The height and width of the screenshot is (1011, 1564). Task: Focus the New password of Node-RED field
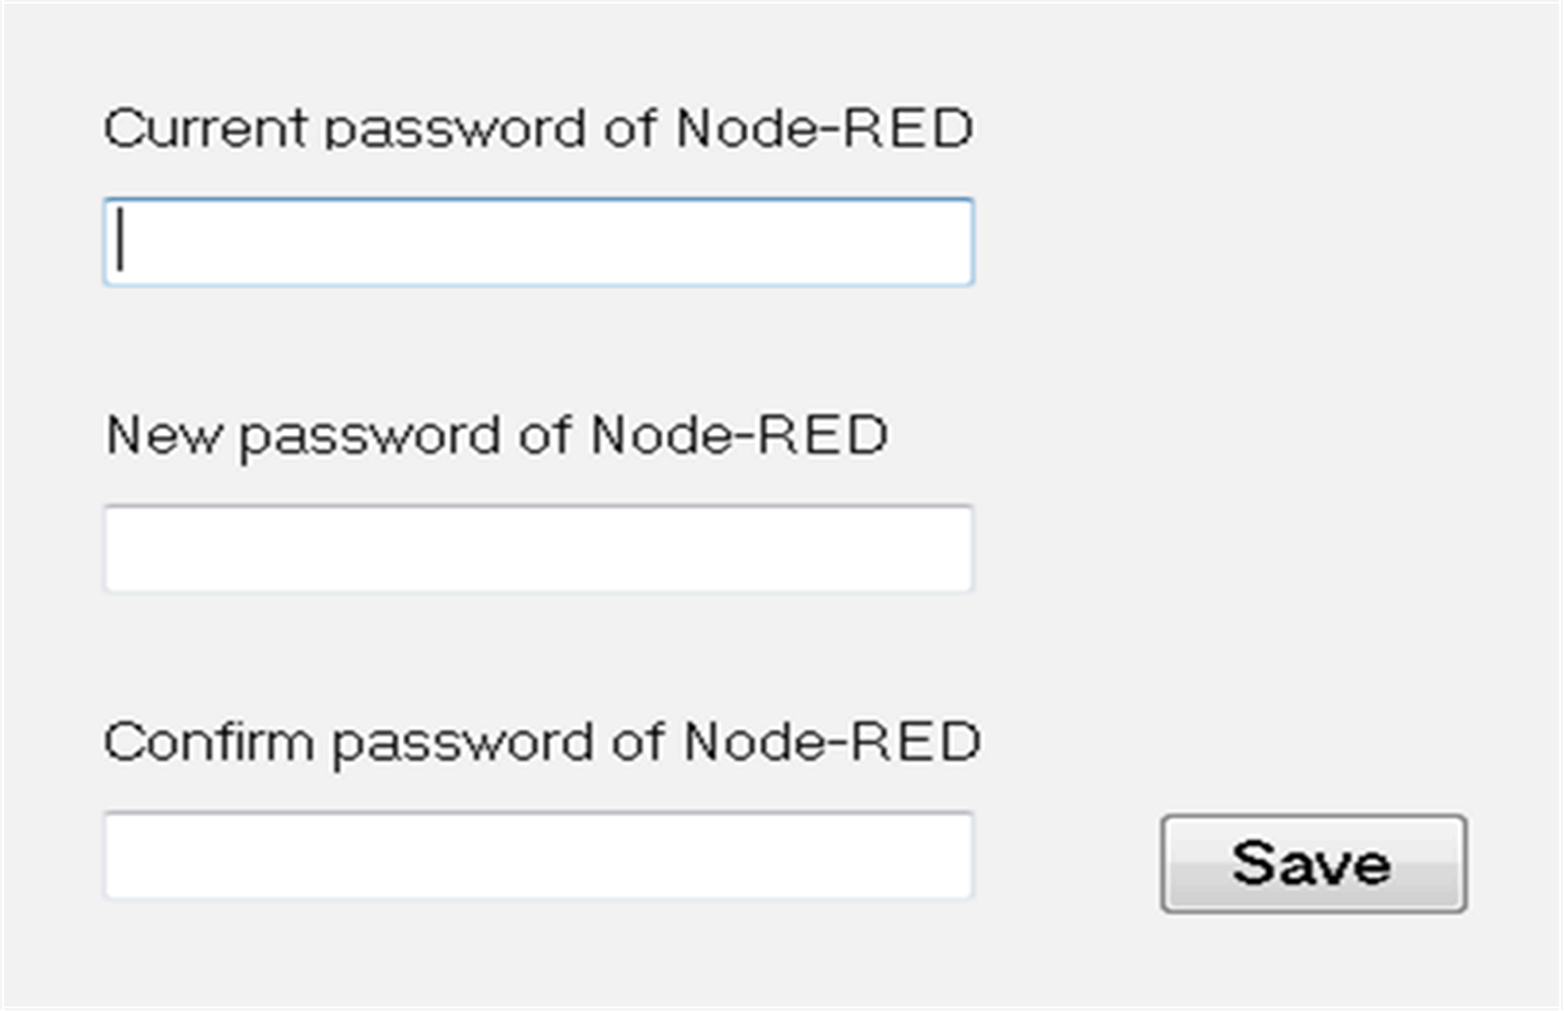(538, 548)
